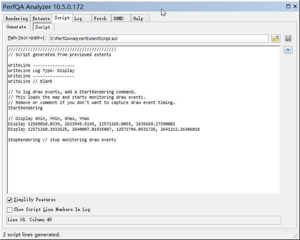Open script file with the folder icon

click(x=276, y=38)
